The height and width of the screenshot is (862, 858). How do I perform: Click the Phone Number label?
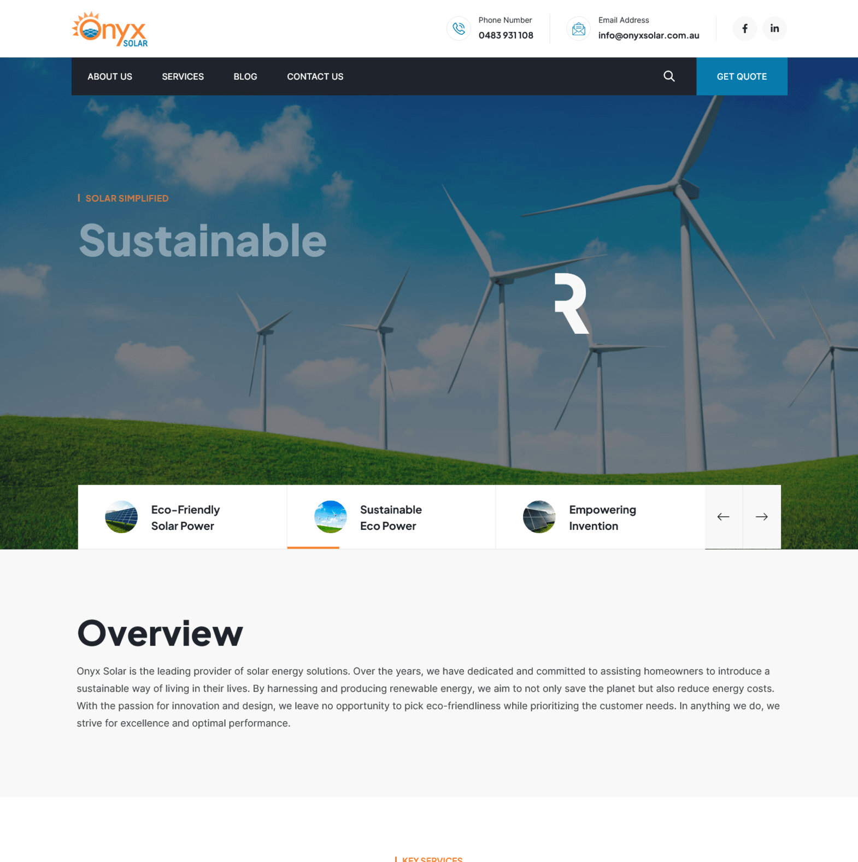coord(505,20)
